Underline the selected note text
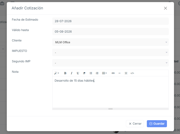The height and width of the screenshot is (134, 180). click(x=78, y=73)
